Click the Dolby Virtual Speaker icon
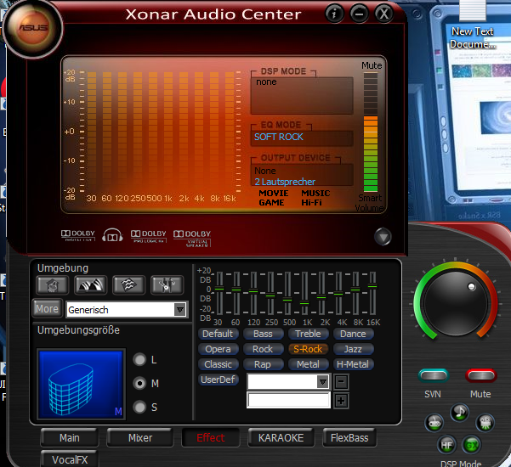The height and width of the screenshot is (467, 511). pos(192,239)
